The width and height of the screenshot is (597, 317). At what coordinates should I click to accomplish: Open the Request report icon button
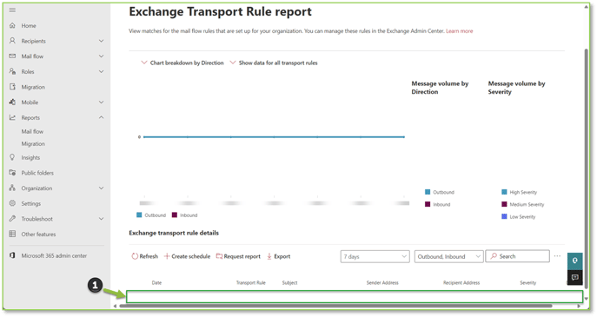coord(219,256)
